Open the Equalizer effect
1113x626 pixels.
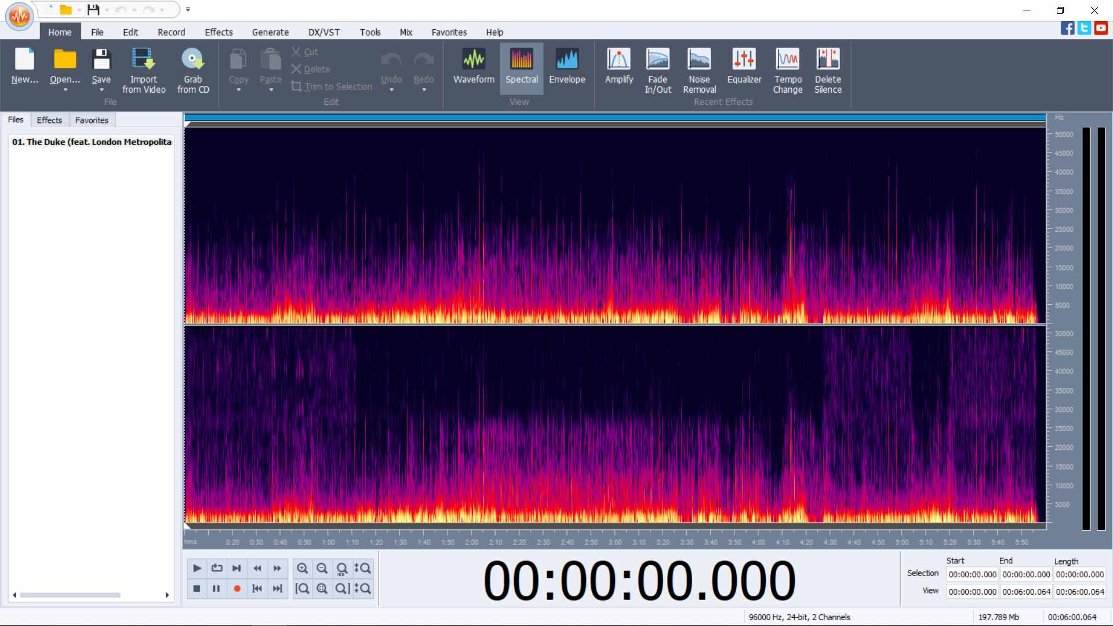click(744, 65)
